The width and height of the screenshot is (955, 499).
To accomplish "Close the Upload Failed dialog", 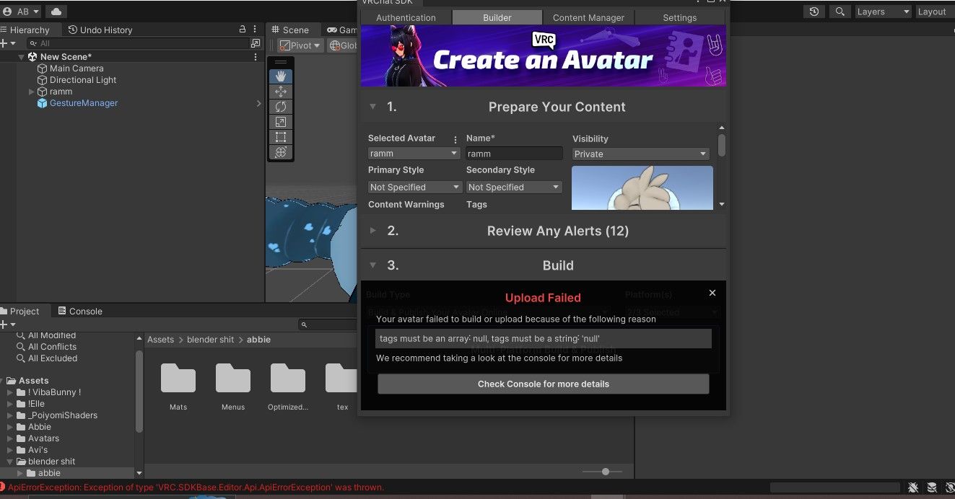I will tap(712, 293).
